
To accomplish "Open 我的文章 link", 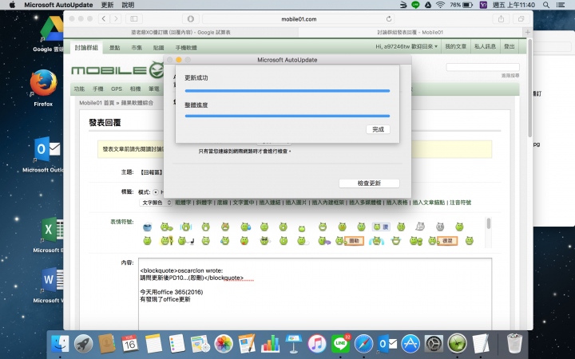I will pyautogui.click(x=455, y=46).
